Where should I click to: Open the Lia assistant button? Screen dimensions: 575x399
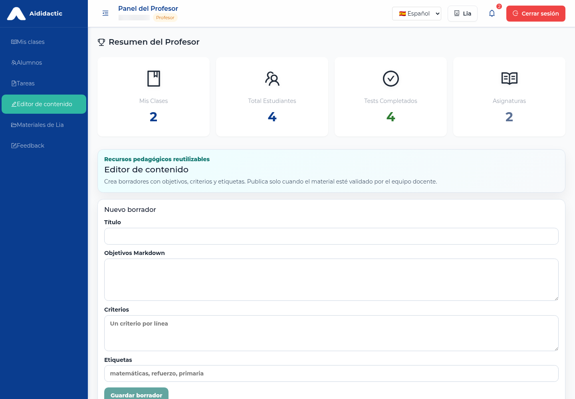[462, 14]
